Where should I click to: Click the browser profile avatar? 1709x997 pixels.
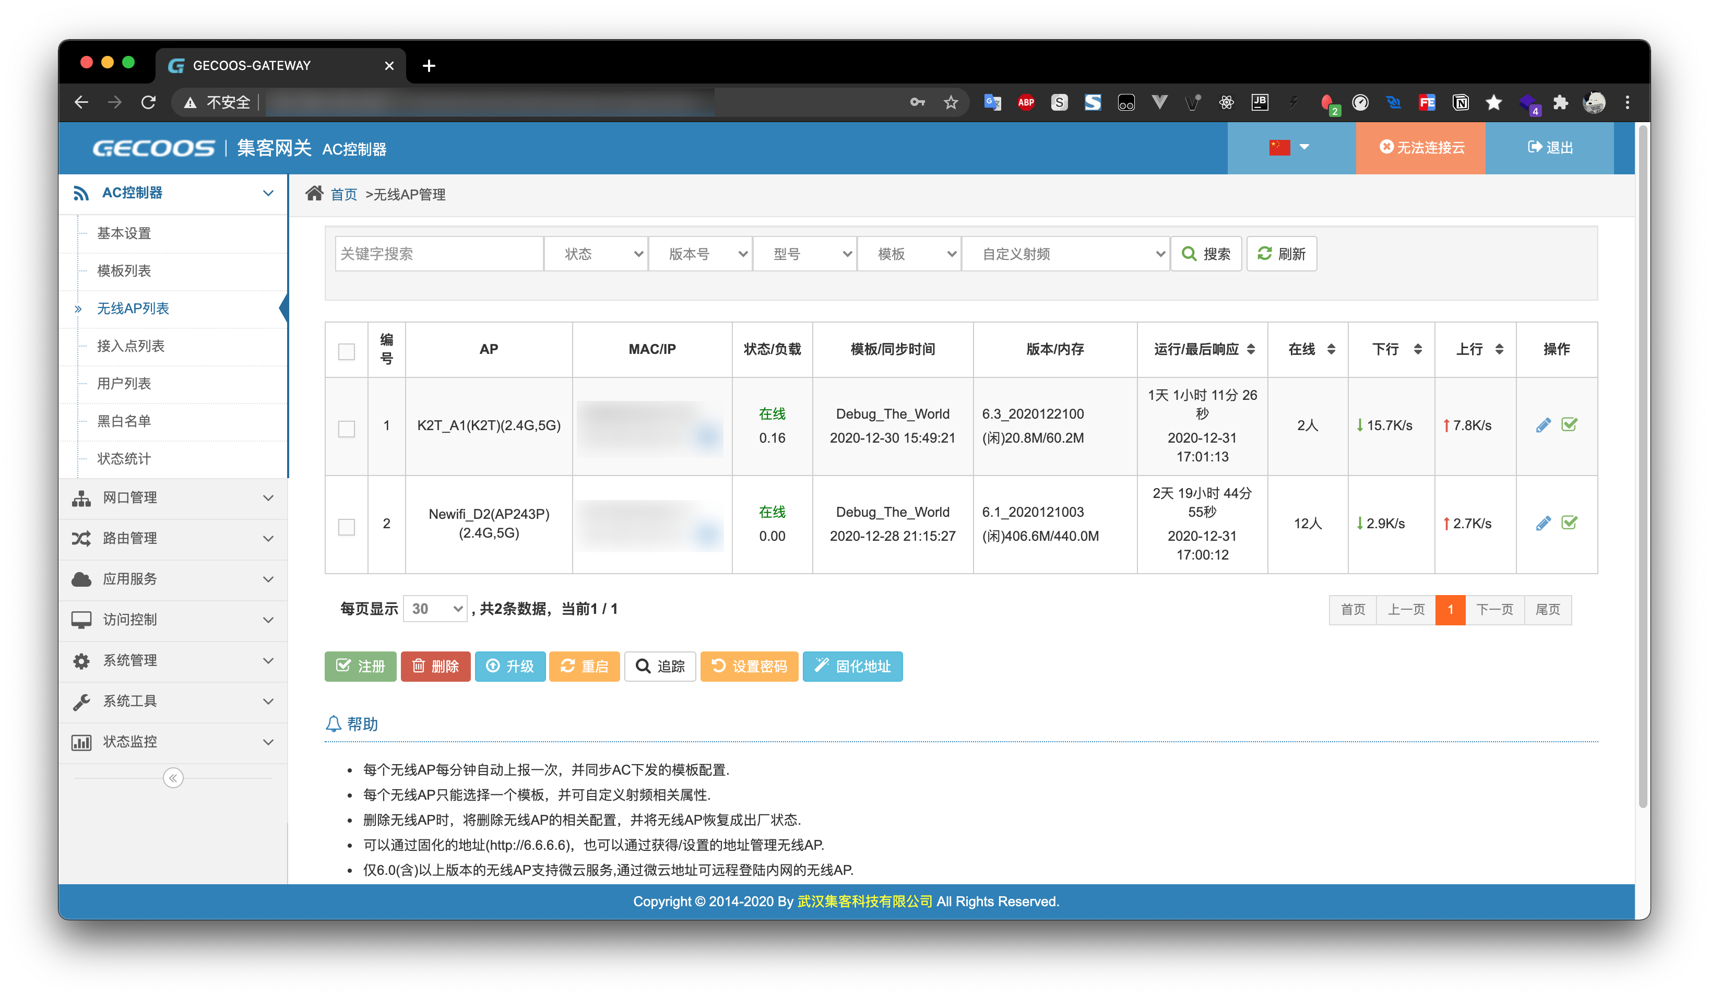coord(1594,102)
